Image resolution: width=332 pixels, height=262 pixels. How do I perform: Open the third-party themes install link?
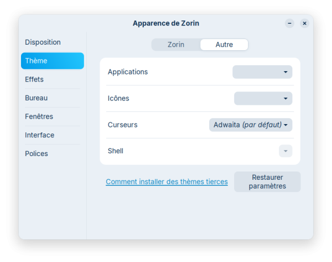(167, 181)
